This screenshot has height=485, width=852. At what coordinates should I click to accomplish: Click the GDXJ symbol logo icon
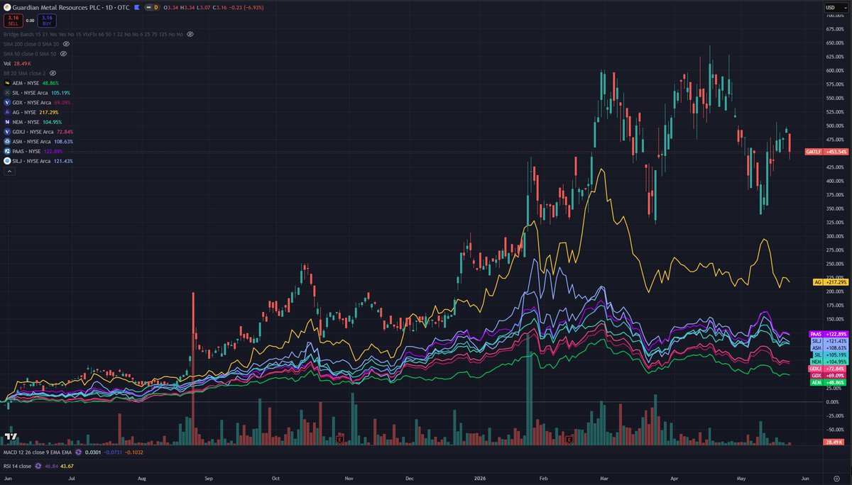[7, 132]
